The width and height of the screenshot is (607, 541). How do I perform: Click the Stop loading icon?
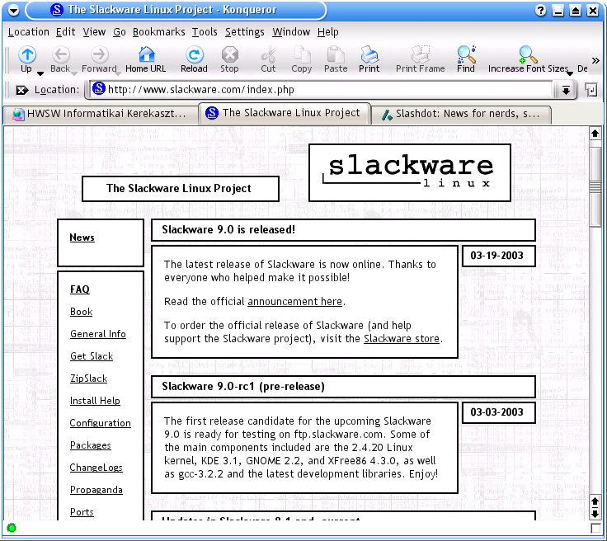(229, 55)
